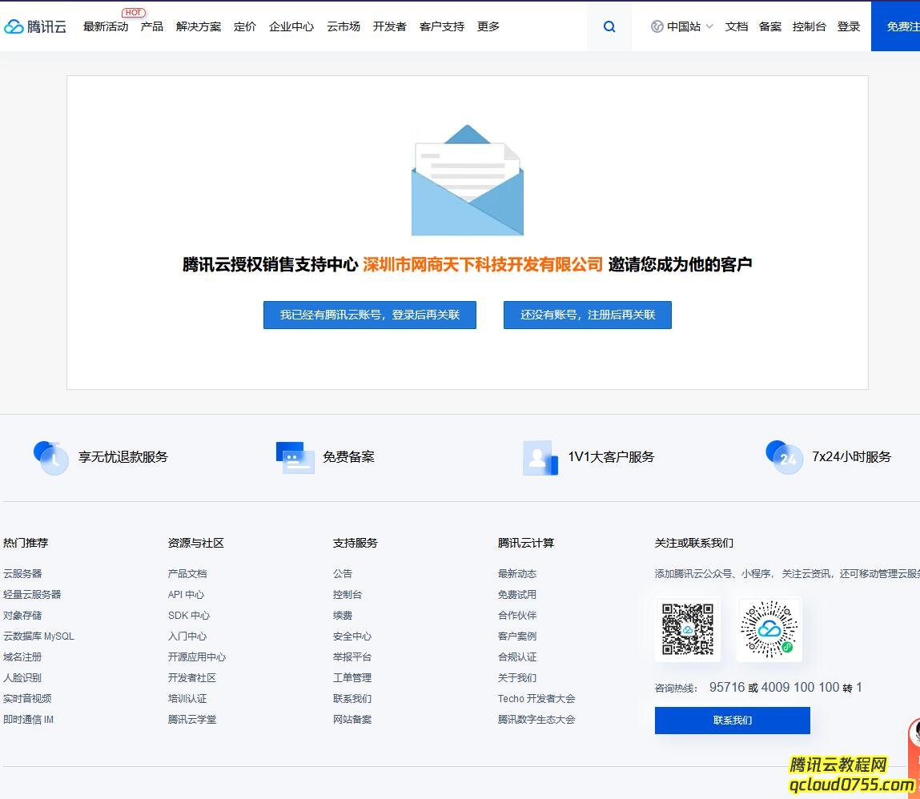Open 腾讯云学堂 footer link

pos(192,719)
